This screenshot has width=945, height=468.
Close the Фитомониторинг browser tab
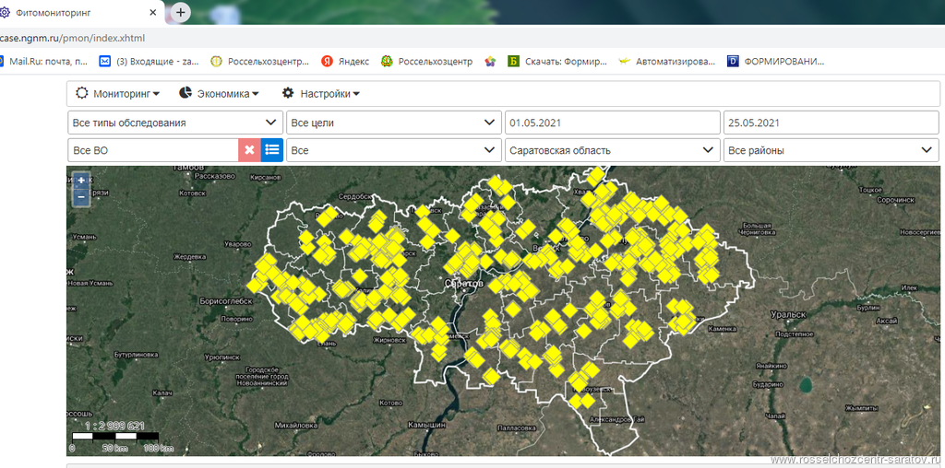[153, 12]
